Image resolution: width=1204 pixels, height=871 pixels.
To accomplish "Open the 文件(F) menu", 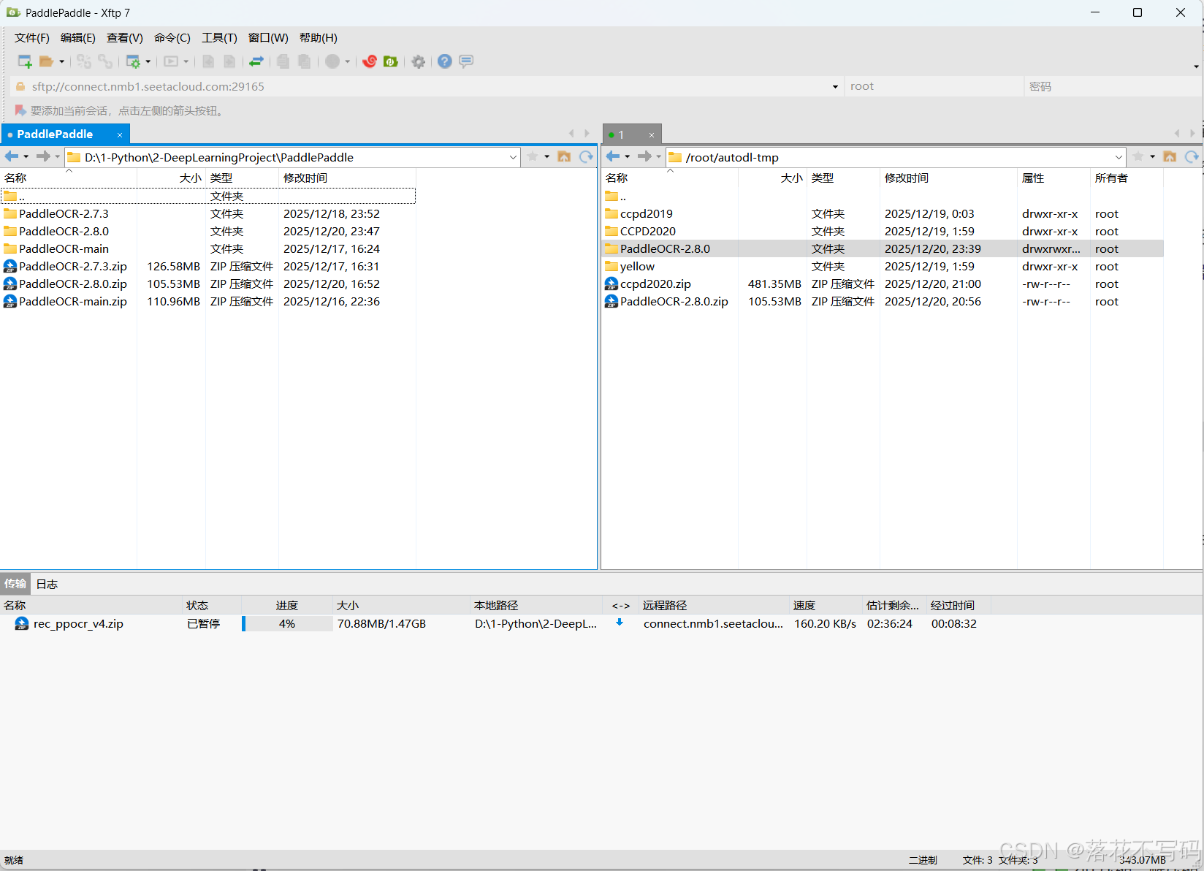I will (x=32, y=38).
